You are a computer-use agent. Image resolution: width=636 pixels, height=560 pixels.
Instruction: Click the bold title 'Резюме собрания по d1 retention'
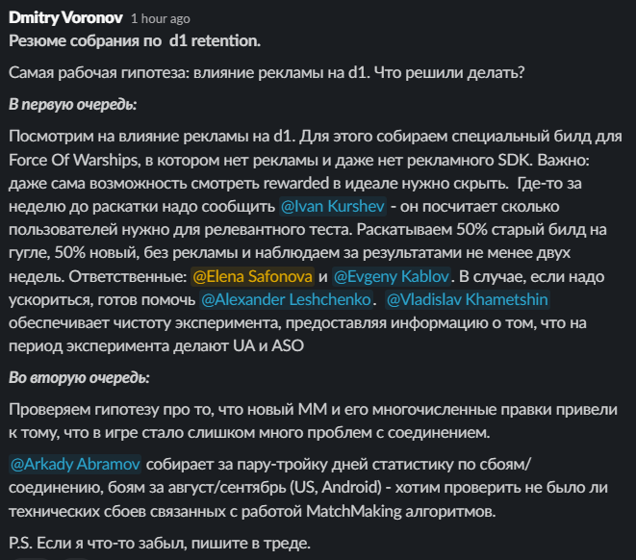134,40
